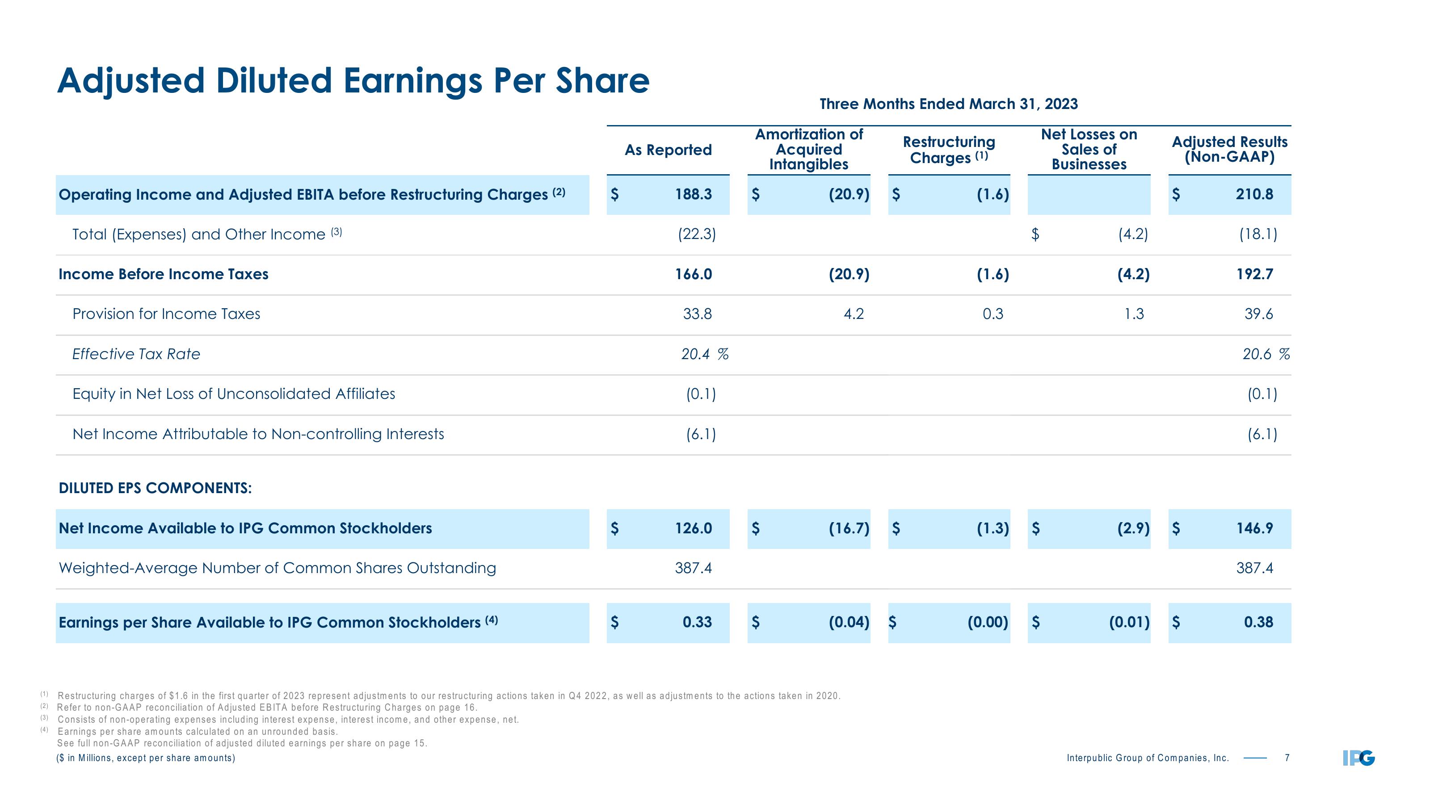1430x804 pixels.
Task: Click the business sales EPS effect (0.01)
Action: click(x=1129, y=622)
